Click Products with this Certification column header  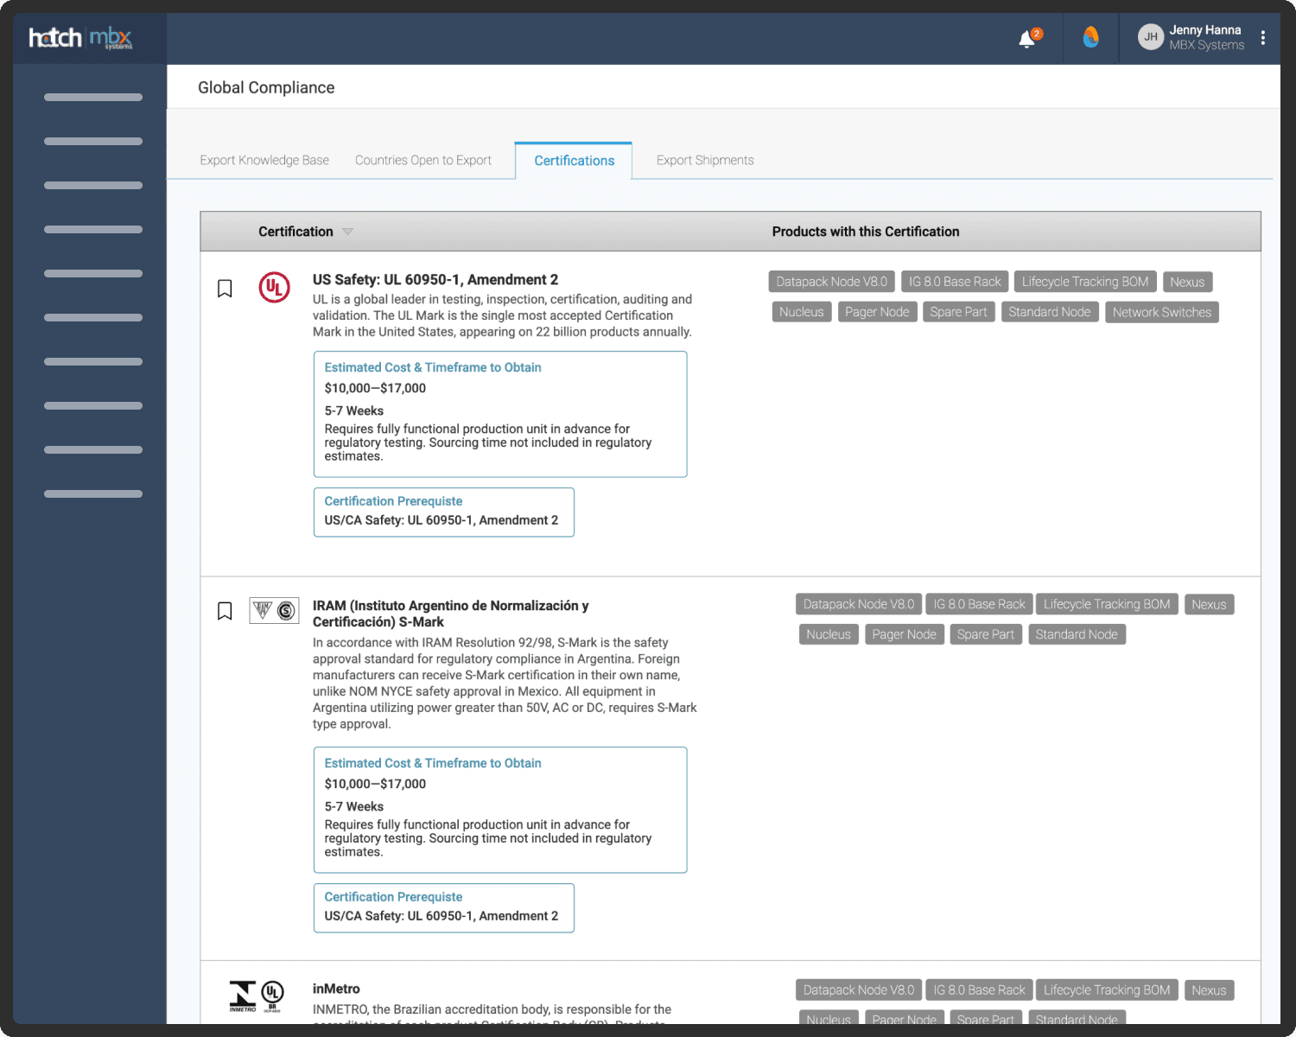pos(866,232)
